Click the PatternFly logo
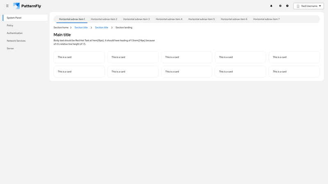 [x=27, y=6]
